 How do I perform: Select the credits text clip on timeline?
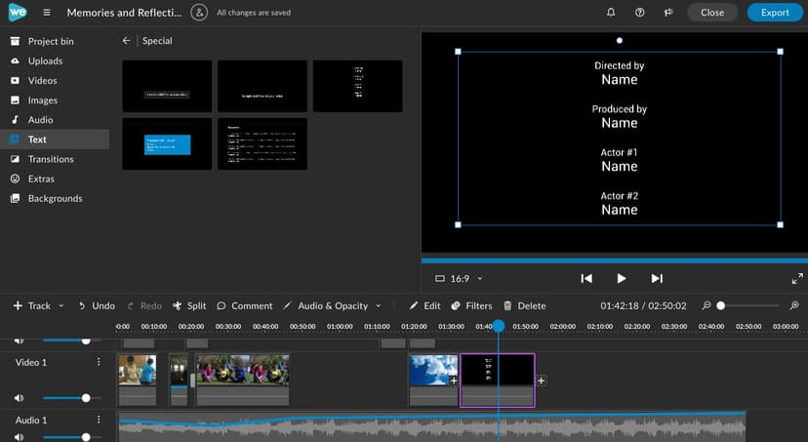(x=498, y=381)
